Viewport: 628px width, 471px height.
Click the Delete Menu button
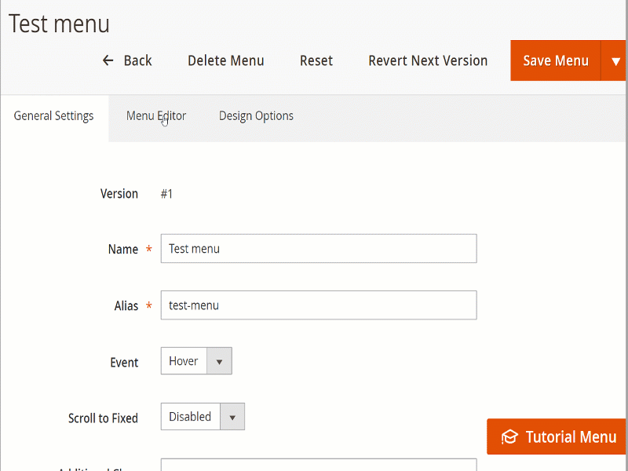[225, 60]
